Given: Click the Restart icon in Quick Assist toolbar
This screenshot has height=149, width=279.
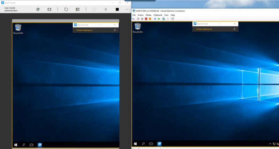Looking at the screenshot, I should pyautogui.click(x=66, y=9).
